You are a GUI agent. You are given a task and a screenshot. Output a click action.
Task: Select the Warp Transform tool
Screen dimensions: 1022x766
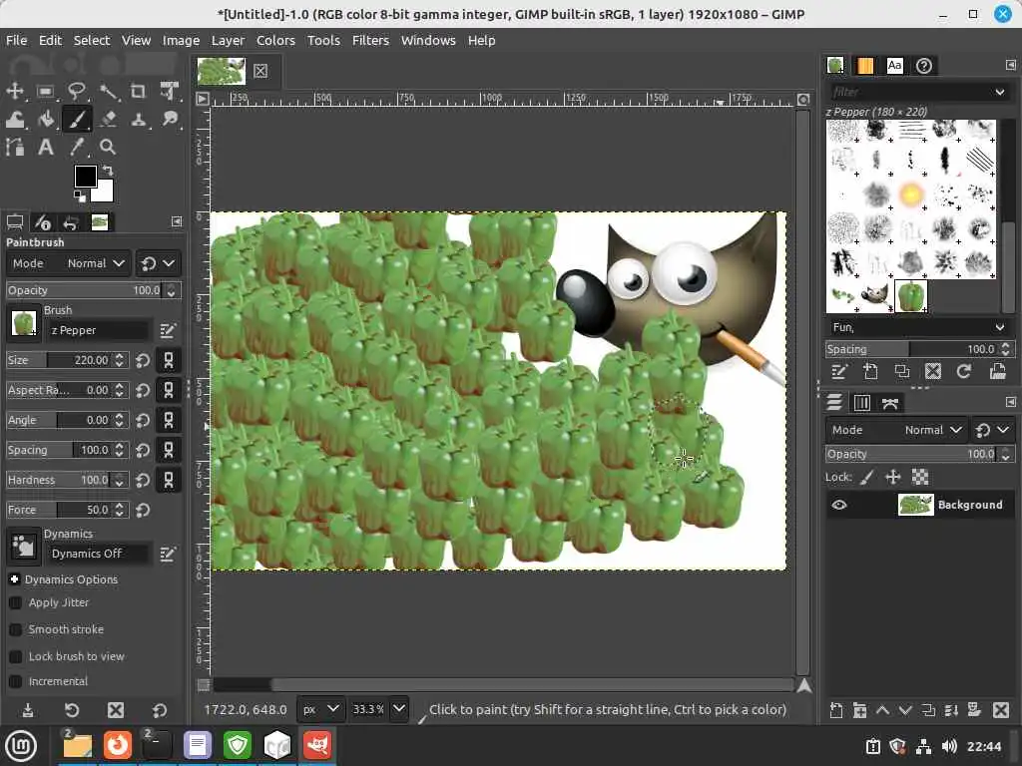point(14,119)
